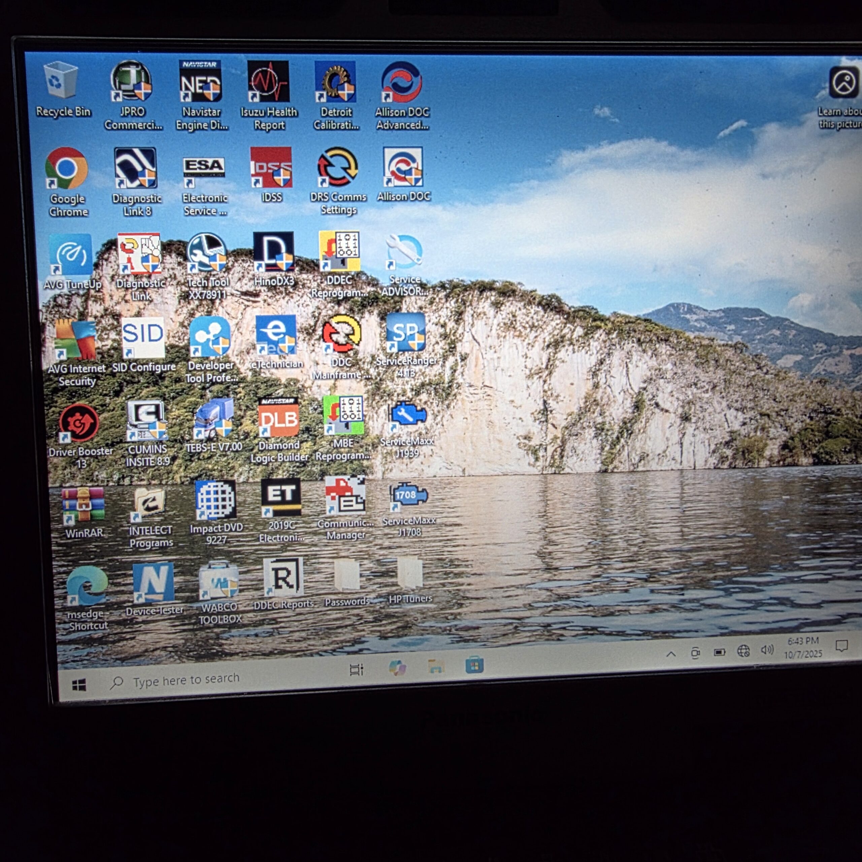The image size is (862, 862).
Task: Select the Passwords folder on desktop
Action: click(x=347, y=576)
